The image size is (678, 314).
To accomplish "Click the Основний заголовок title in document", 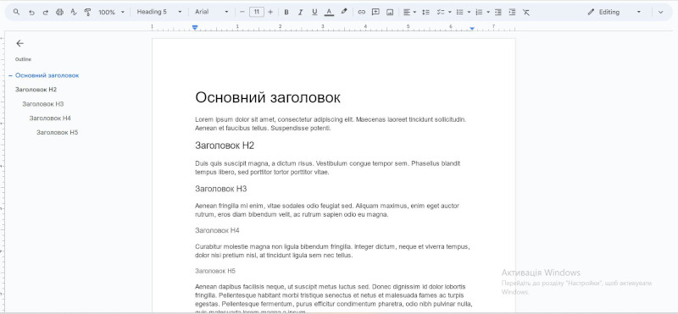I will 268,97.
